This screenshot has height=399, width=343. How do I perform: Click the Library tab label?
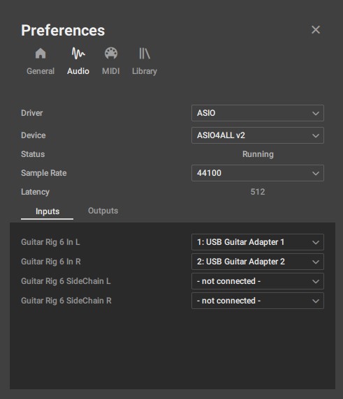pos(145,71)
